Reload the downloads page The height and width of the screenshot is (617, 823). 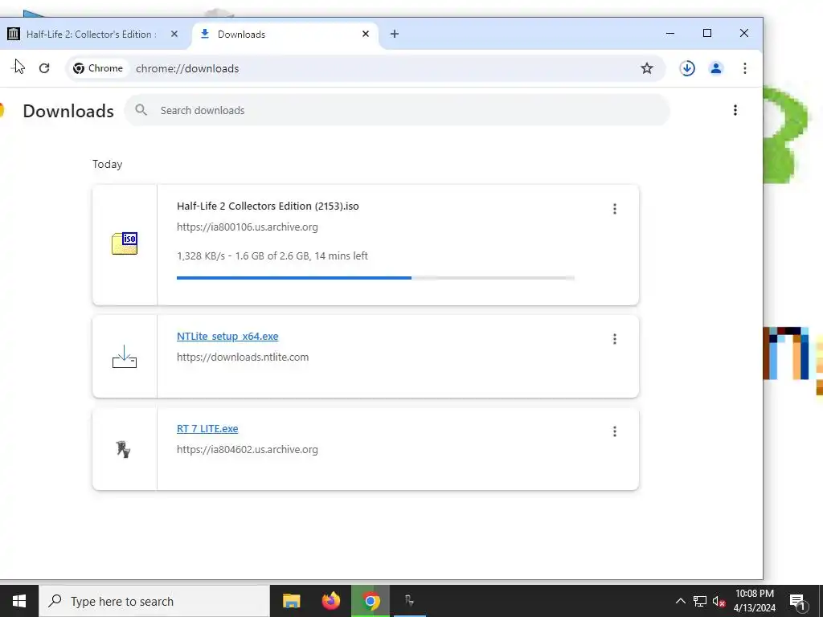point(44,68)
